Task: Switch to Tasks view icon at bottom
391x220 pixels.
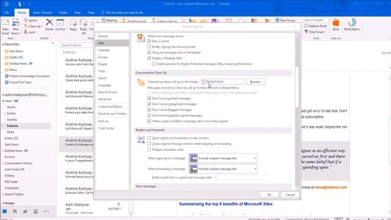Action: pyautogui.click(x=35, y=211)
